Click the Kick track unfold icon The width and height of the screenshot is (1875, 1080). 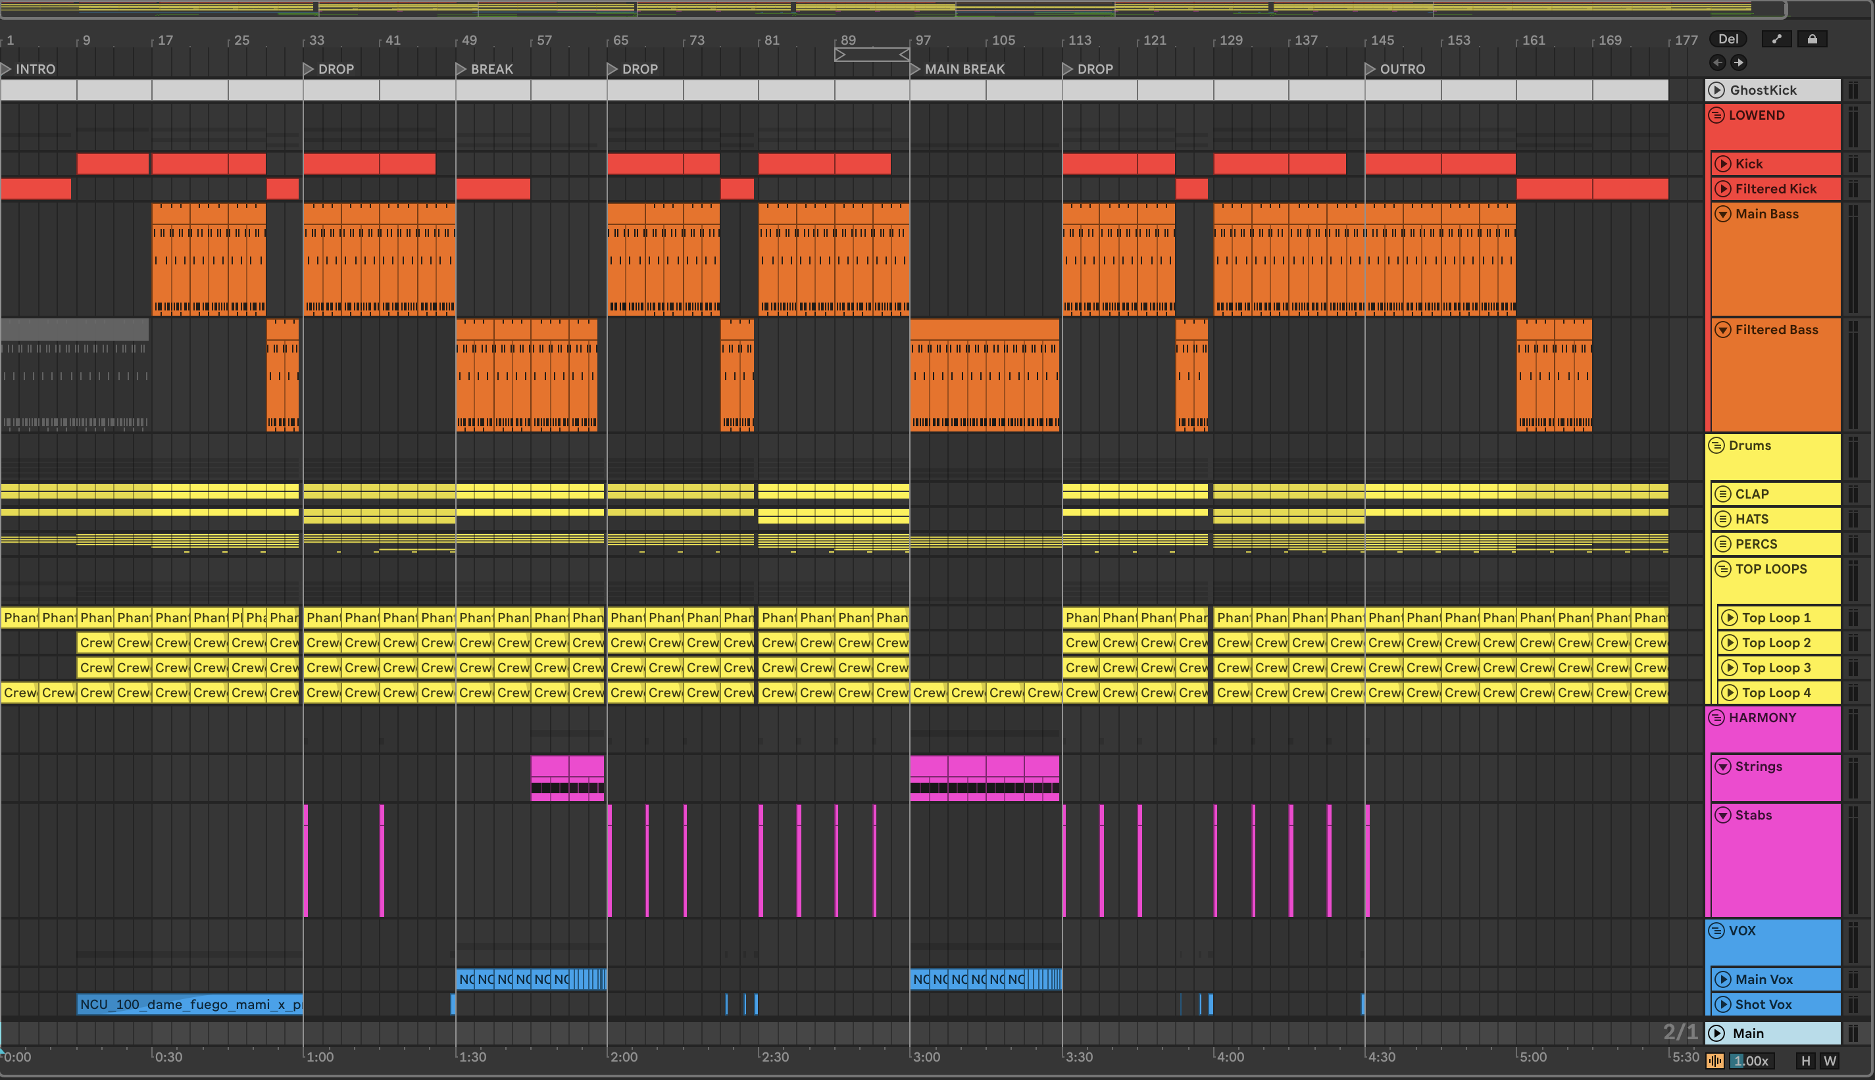pos(1723,164)
